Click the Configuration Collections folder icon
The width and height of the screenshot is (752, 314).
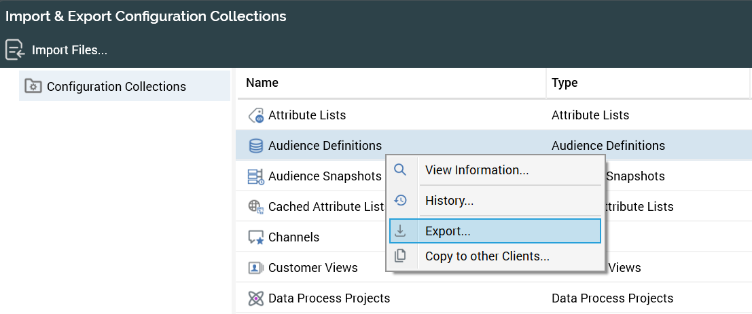[33, 87]
